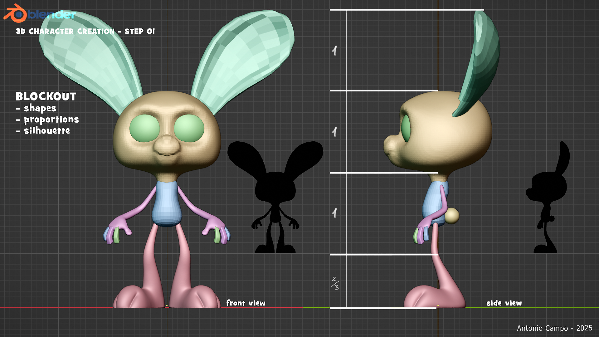Select the 'proportions' bullet text
The image size is (599, 337).
tap(51, 120)
